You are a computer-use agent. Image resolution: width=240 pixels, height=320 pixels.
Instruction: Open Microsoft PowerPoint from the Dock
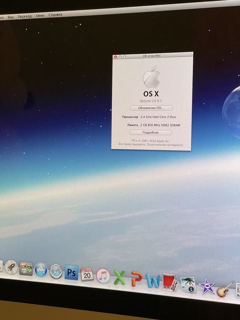click(x=136, y=279)
